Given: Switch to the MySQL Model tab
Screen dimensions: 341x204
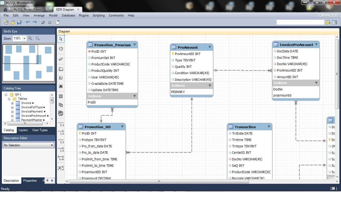Looking at the screenshot, I should click(x=29, y=9).
